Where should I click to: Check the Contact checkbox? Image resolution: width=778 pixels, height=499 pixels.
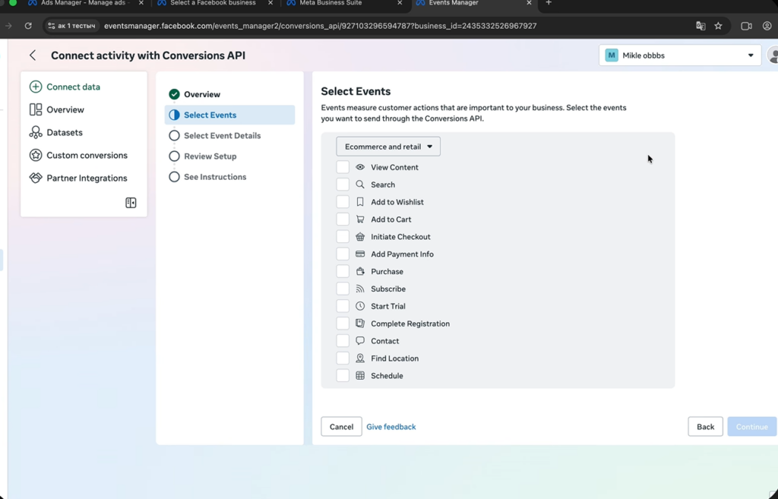[343, 341]
